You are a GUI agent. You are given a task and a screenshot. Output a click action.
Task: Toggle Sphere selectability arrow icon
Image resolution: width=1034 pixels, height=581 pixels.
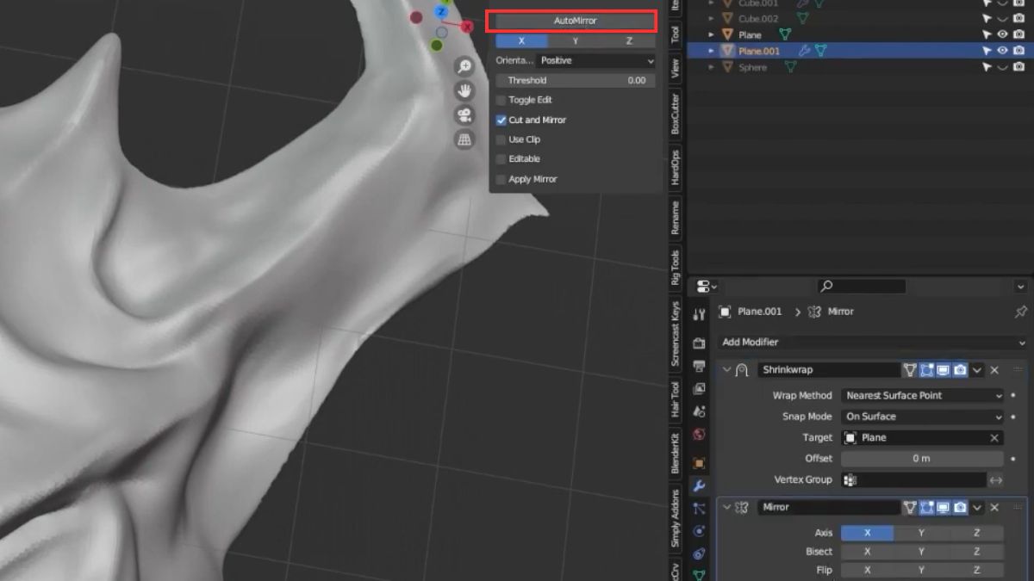[x=987, y=67]
